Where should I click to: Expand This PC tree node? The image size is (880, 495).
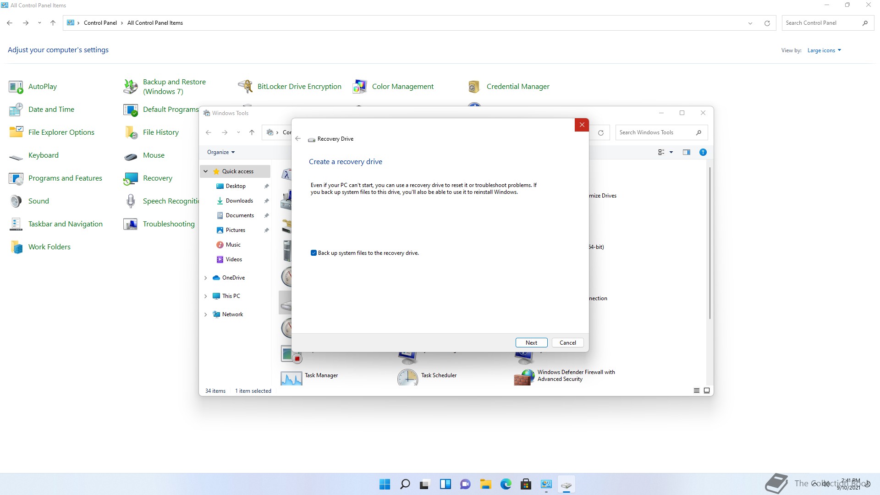(206, 296)
